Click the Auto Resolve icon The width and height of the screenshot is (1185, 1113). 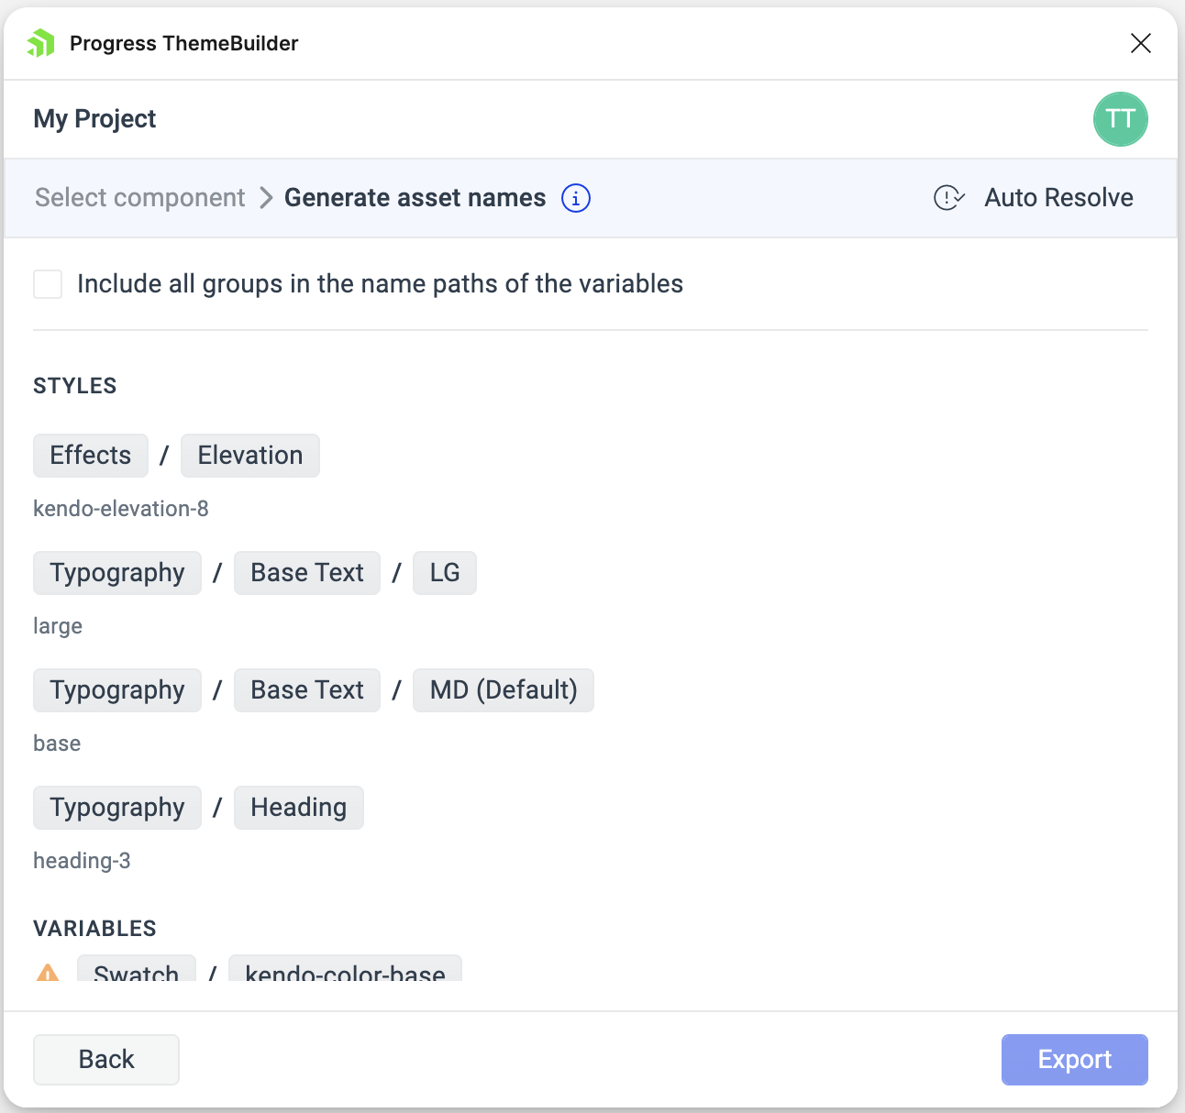948,198
